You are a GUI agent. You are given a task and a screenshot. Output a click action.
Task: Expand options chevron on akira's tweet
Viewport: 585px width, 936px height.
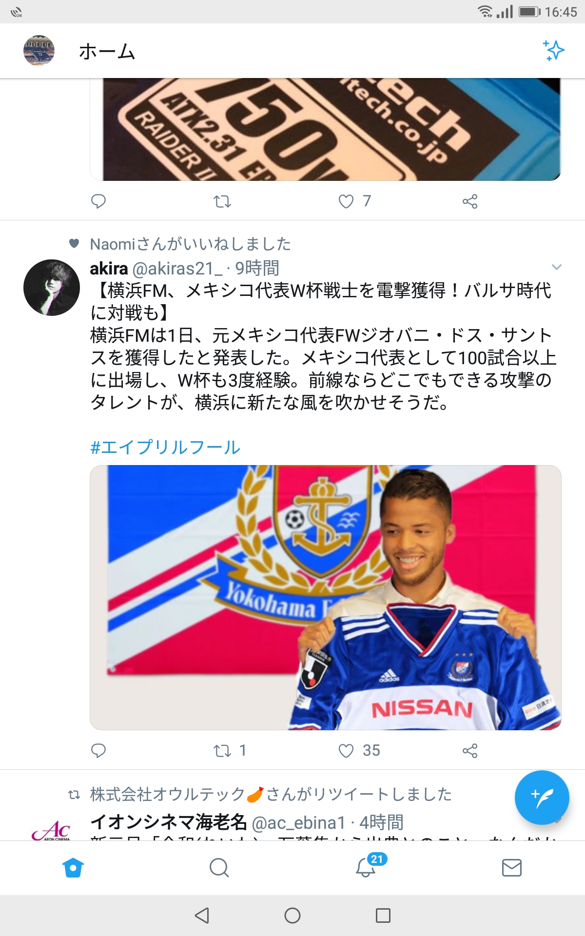(556, 267)
